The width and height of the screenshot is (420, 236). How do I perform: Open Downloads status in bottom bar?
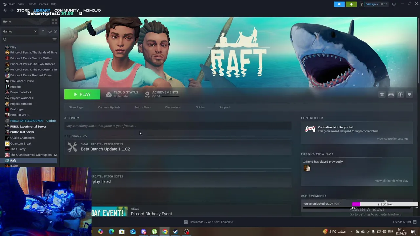click(x=208, y=222)
